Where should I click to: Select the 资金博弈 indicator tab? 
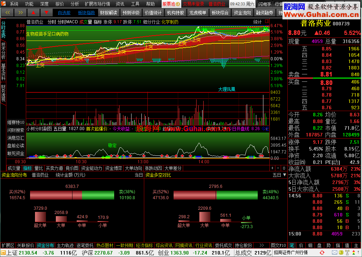coord(113,169)
